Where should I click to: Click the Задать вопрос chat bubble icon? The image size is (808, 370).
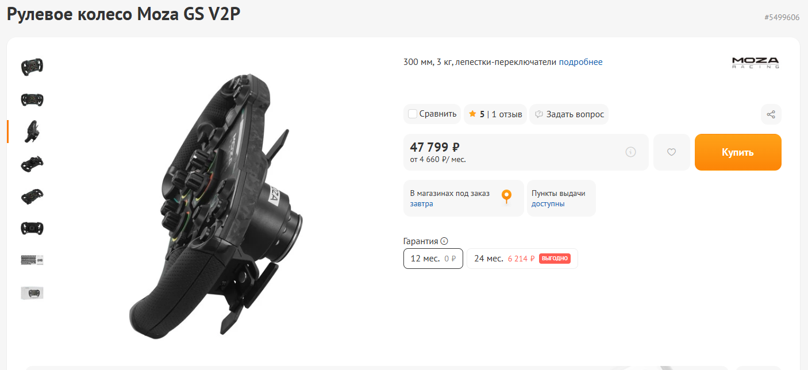pos(539,114)
